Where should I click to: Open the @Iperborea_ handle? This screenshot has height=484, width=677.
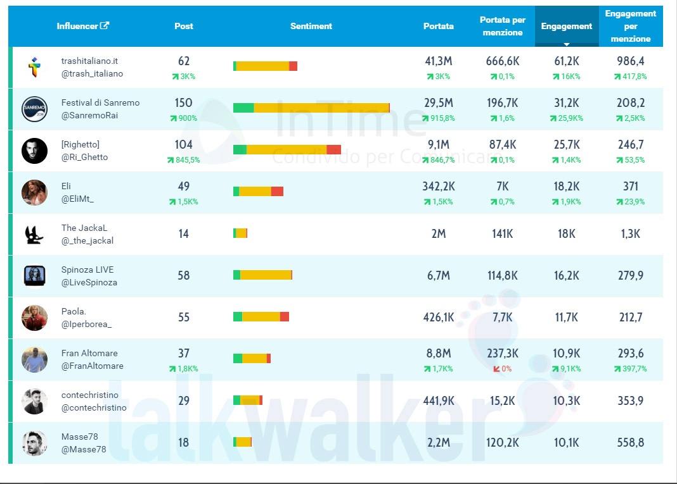86,325
